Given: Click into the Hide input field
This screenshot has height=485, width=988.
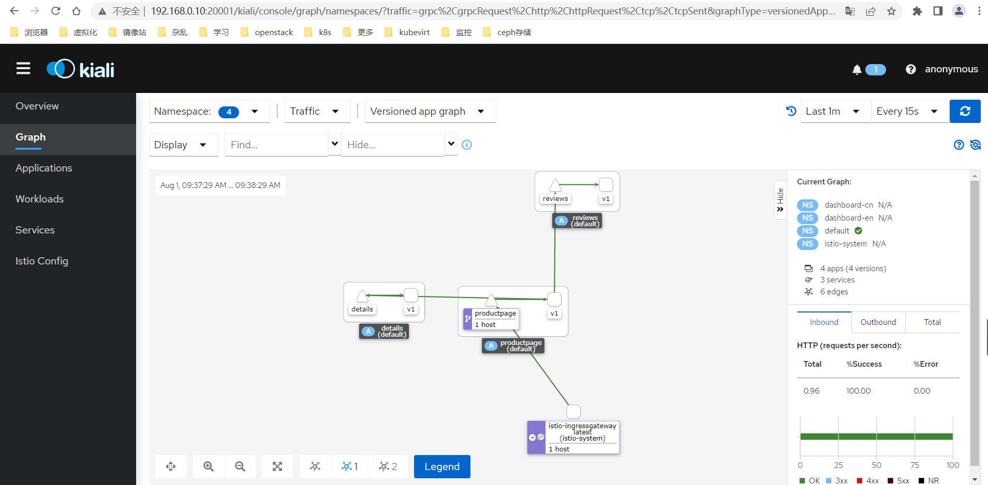Looking at the screenshot, I should [393, 145].
